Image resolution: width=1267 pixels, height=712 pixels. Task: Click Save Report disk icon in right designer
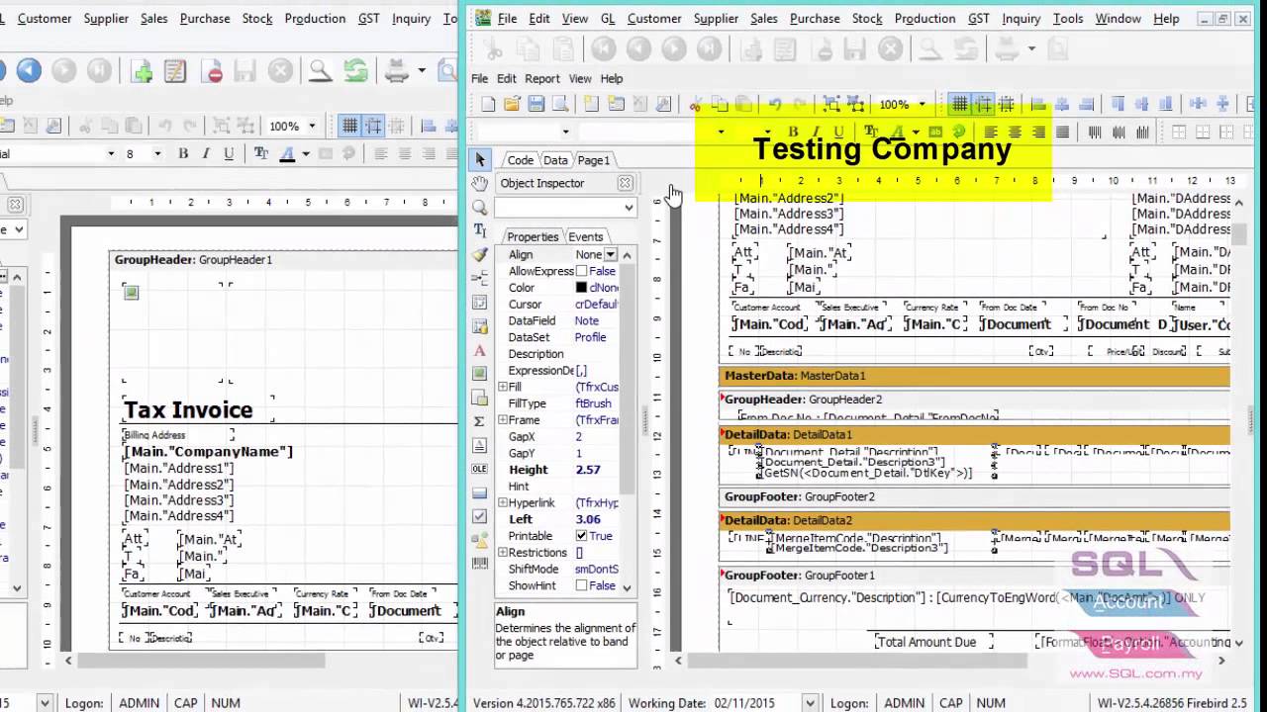536,104
